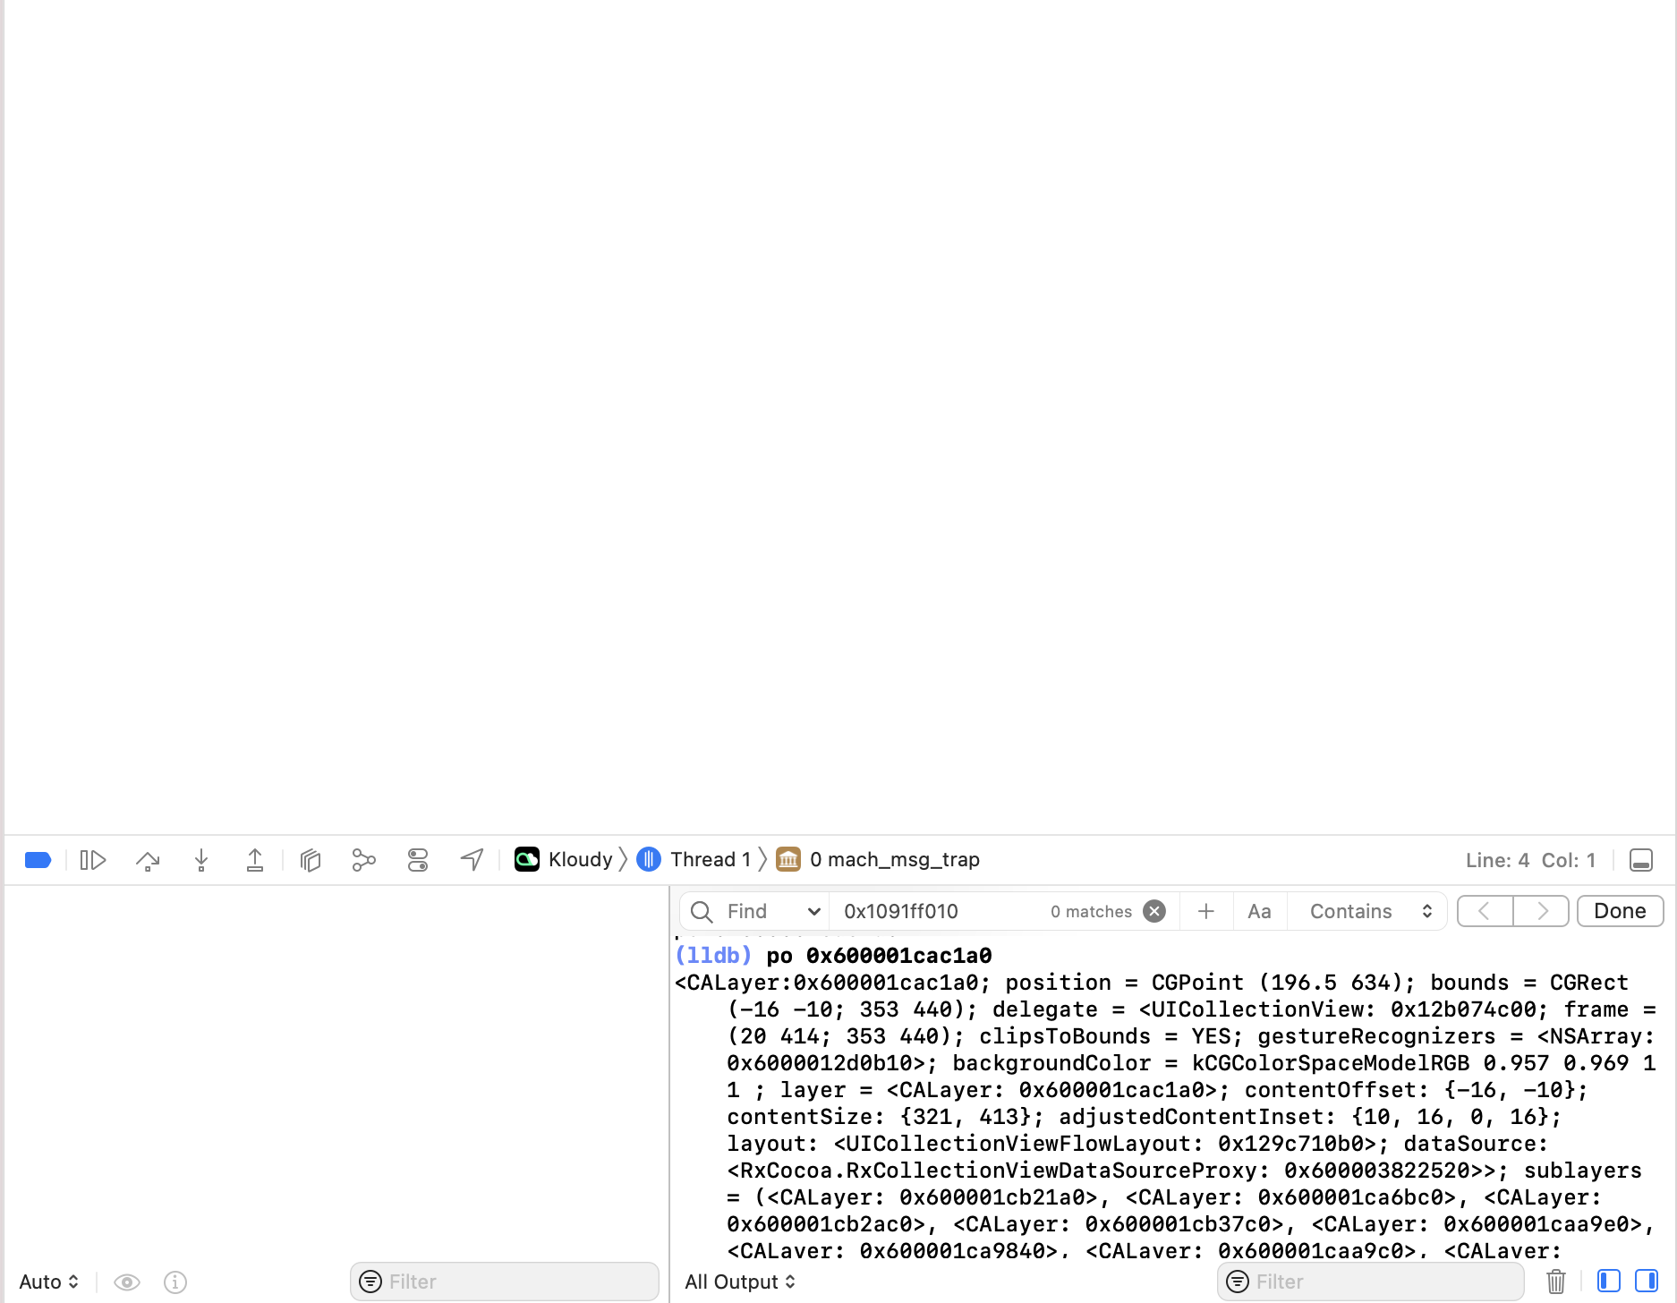
Task: Click the console filter icon
Action: (1238, 1282)
